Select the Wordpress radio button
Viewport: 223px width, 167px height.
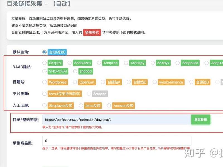coord(44,82)
